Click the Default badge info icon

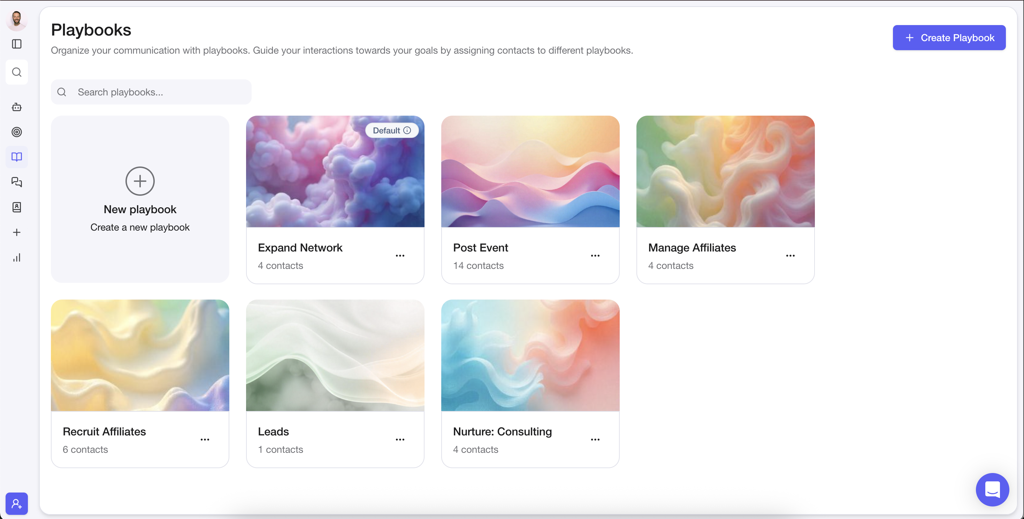pyautogui.click(x=407, y=130)
